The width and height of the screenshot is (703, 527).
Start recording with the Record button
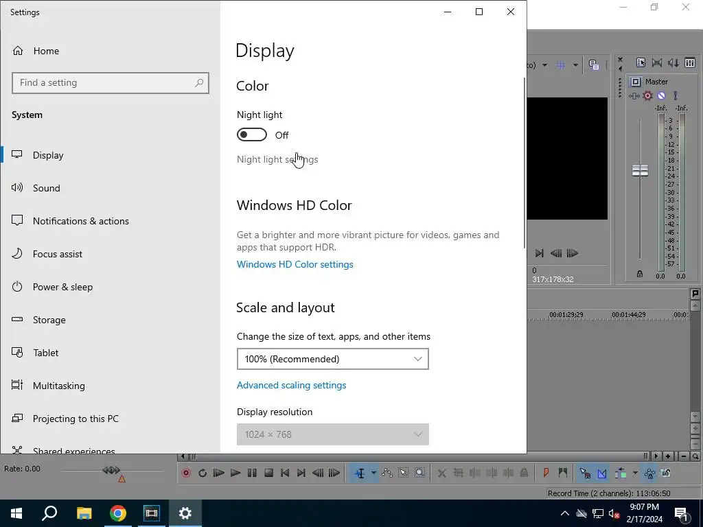186,473
